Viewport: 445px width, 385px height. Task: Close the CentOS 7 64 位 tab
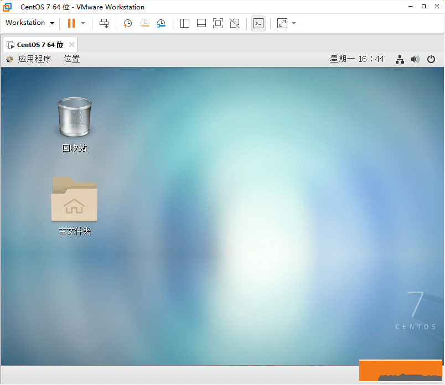tap(72, 45)
